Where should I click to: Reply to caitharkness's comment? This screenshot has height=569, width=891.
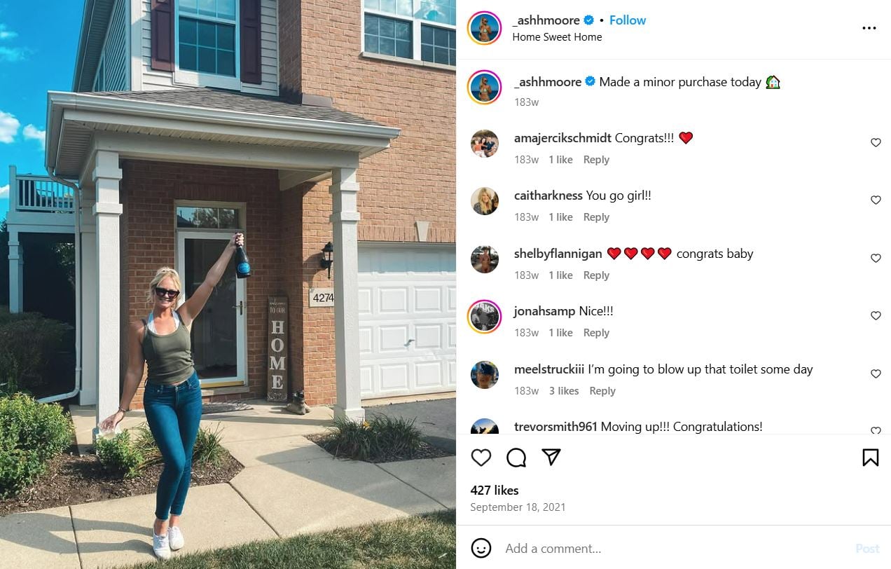596,217
